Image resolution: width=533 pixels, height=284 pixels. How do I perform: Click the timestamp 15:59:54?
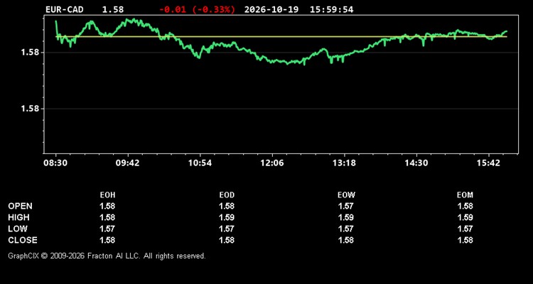click(x=331, y=9)
